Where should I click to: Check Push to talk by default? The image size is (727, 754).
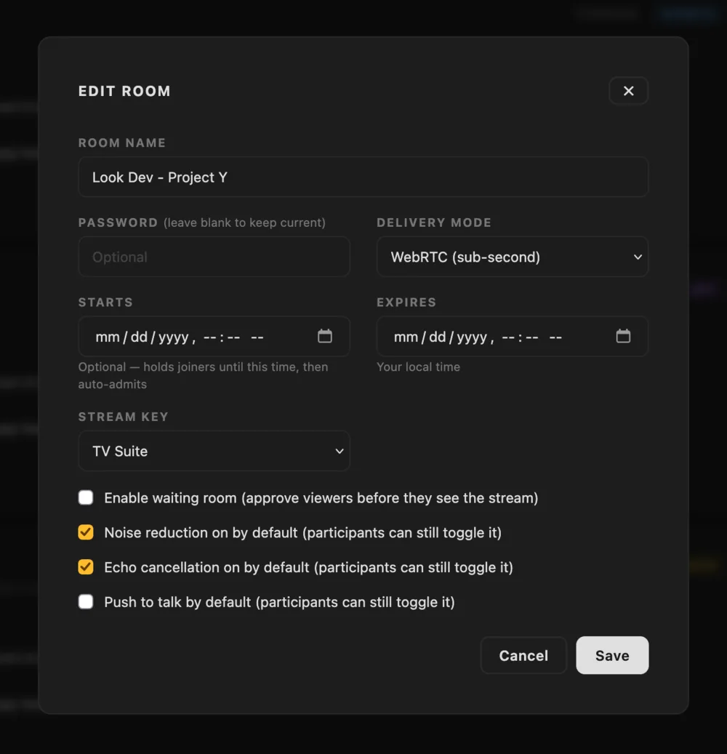click(x=86, y=601)
